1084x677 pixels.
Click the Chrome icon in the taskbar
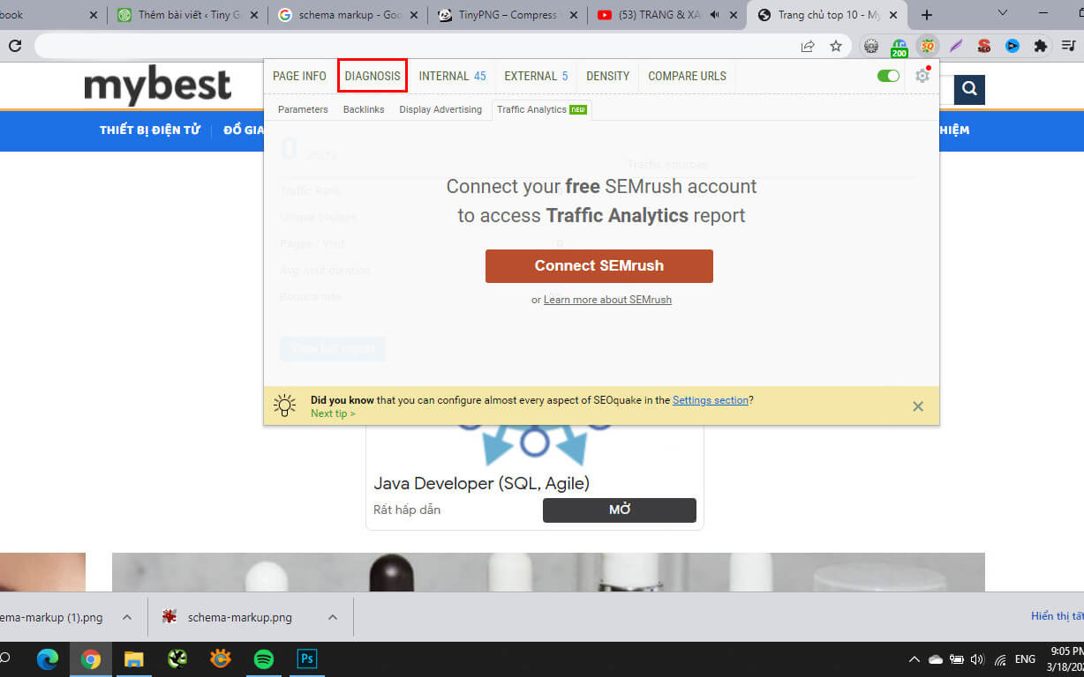[91, 658]
